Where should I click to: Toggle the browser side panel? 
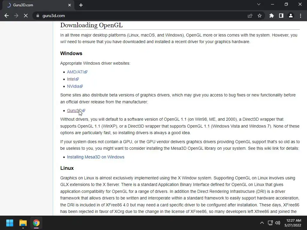(x=281, y=16)
